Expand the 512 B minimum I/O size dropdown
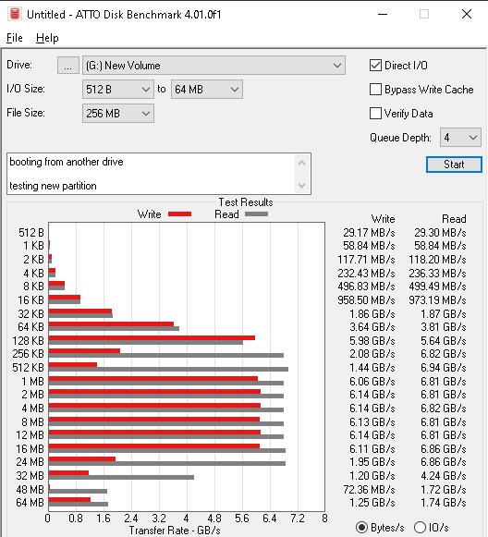The width and height of the screenshot is (488, 537). (118, 90)
